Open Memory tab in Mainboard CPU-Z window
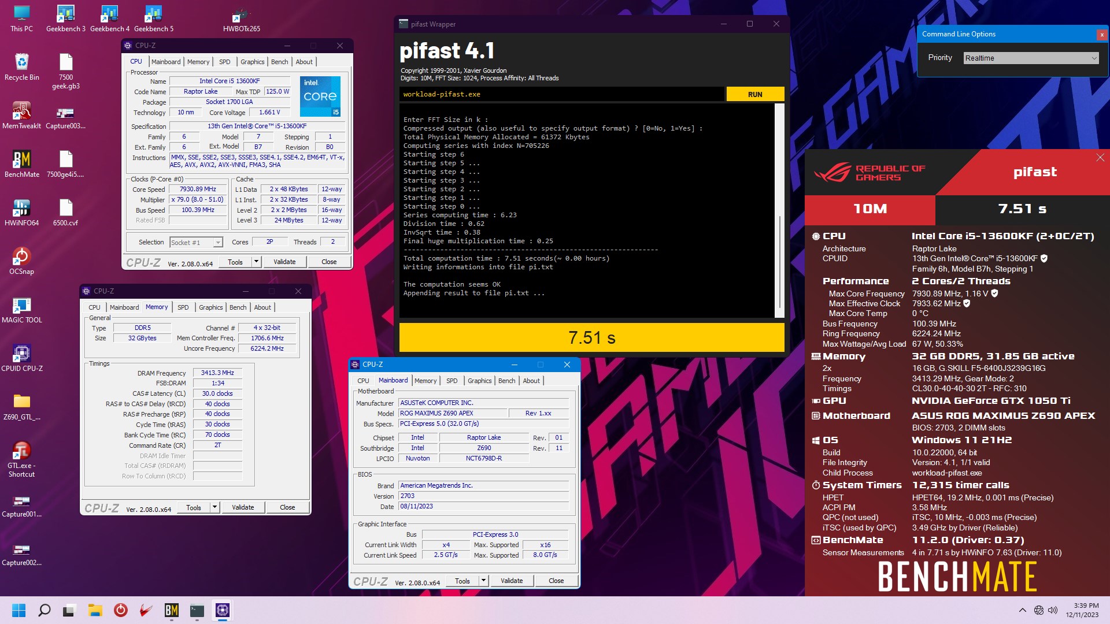1110x624 pixels. point(425,381)
